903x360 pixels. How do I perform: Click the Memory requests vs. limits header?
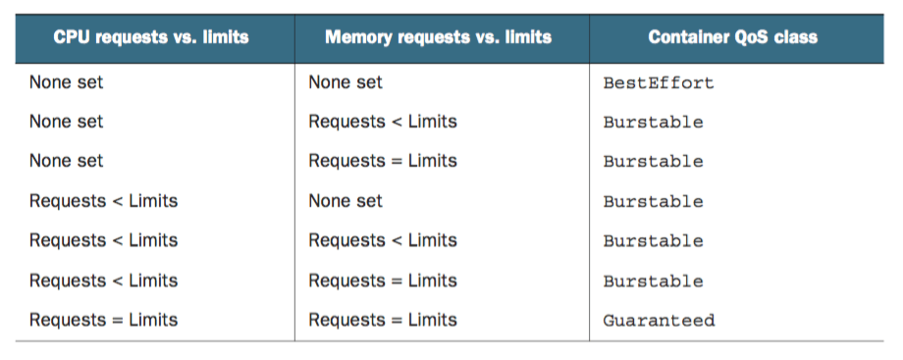point(439,37)
